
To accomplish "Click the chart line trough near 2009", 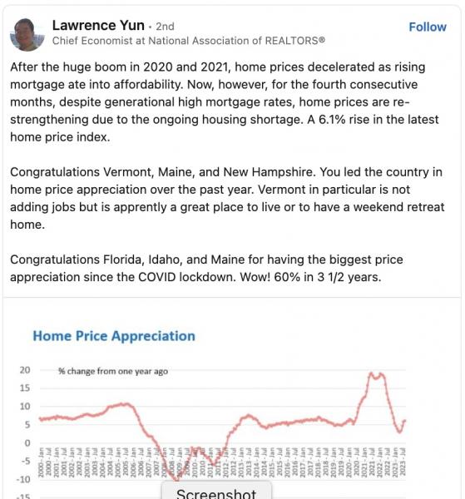I will click(x=176, y=478).
